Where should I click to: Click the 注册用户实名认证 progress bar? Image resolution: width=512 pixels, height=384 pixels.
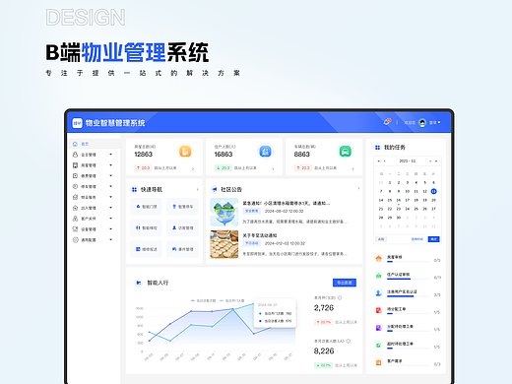coord(409,296)
